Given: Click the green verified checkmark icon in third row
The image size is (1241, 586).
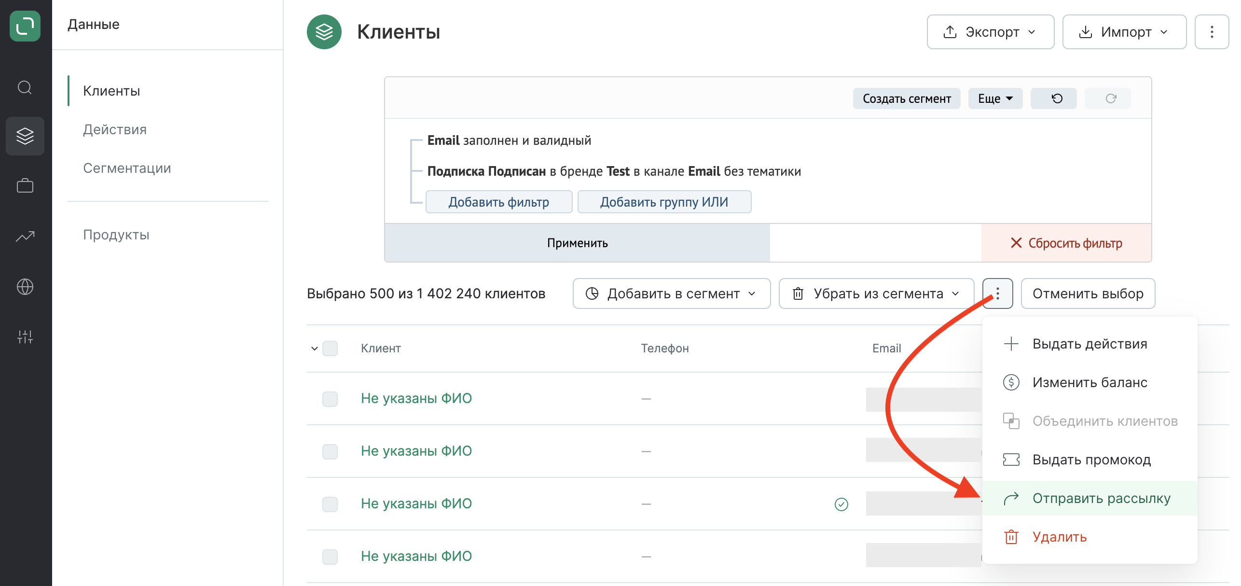Looking at the screenshot, I should 841,504.
